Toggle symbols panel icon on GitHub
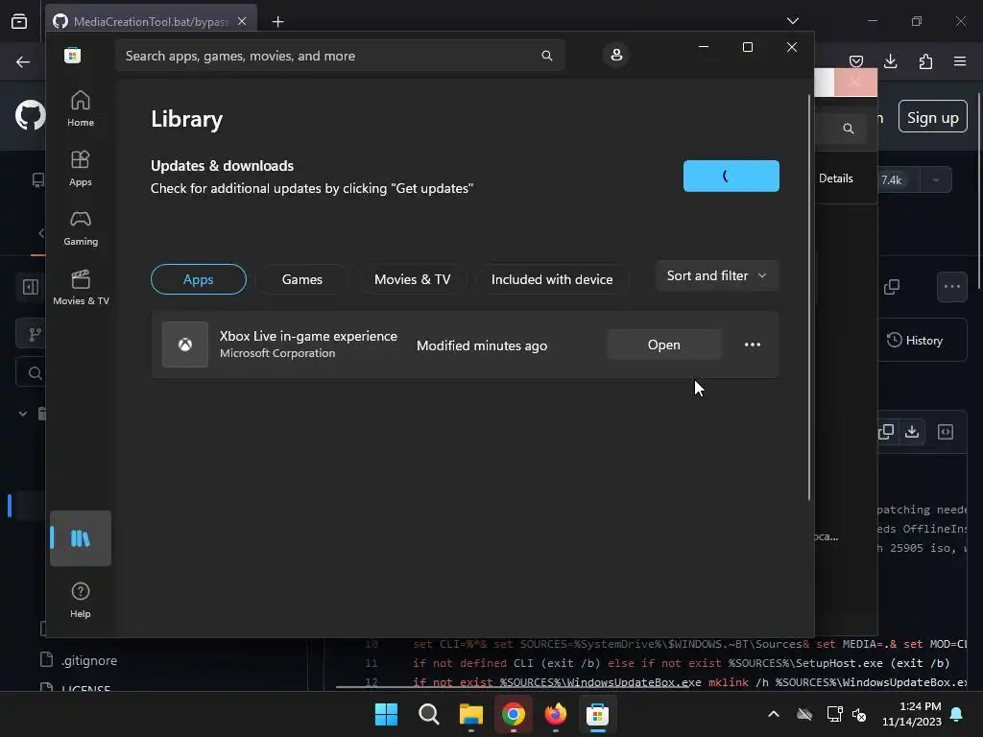This screenshot has height=737, width=983. tap(946, 431)
